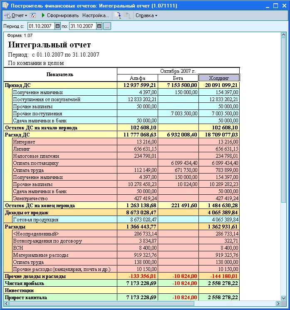Click the Октябрь 2007 г. header

coord(178,71)
